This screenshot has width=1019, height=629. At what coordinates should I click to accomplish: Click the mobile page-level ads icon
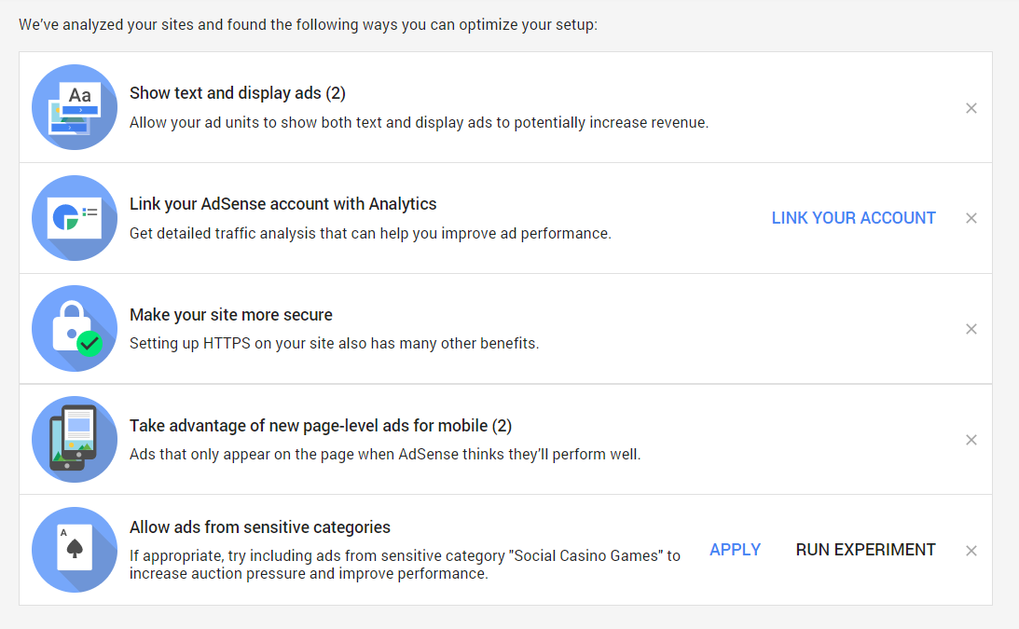coord(75,439)
